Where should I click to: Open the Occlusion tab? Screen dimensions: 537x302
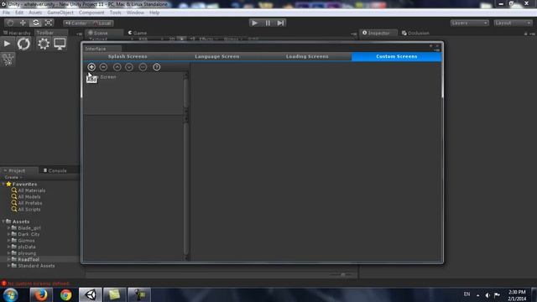pyautogui.click(x=415, y=34)
